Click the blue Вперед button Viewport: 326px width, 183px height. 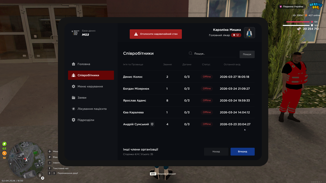point(242,151)
